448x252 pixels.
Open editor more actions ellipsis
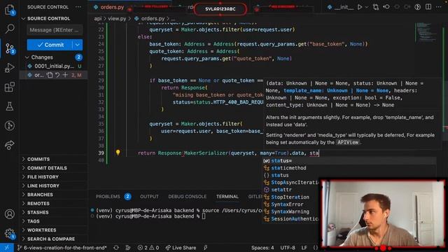pos(439,7)
